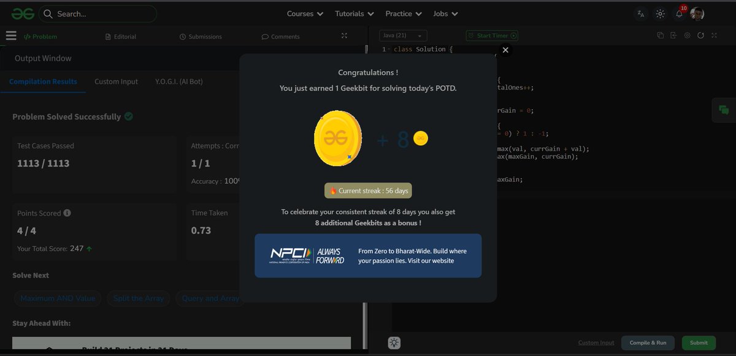Select the Y.O.G.I. (AI Bot) tab

(x=179, y=81)
